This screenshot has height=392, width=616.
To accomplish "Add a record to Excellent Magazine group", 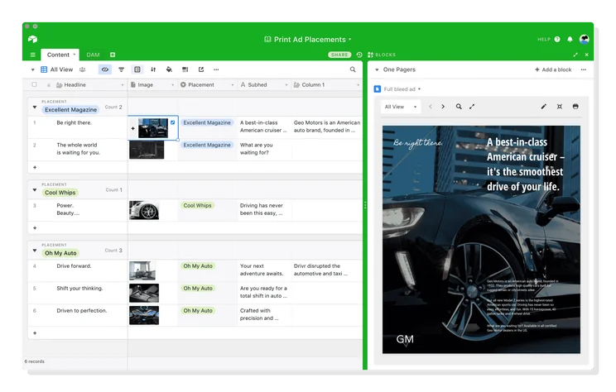I will 35,167.
